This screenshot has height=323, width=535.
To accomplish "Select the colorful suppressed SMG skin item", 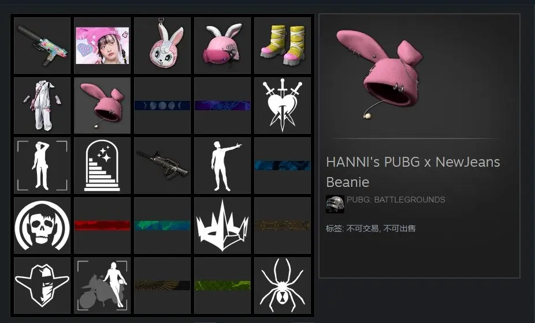I will tap(42, 46).
